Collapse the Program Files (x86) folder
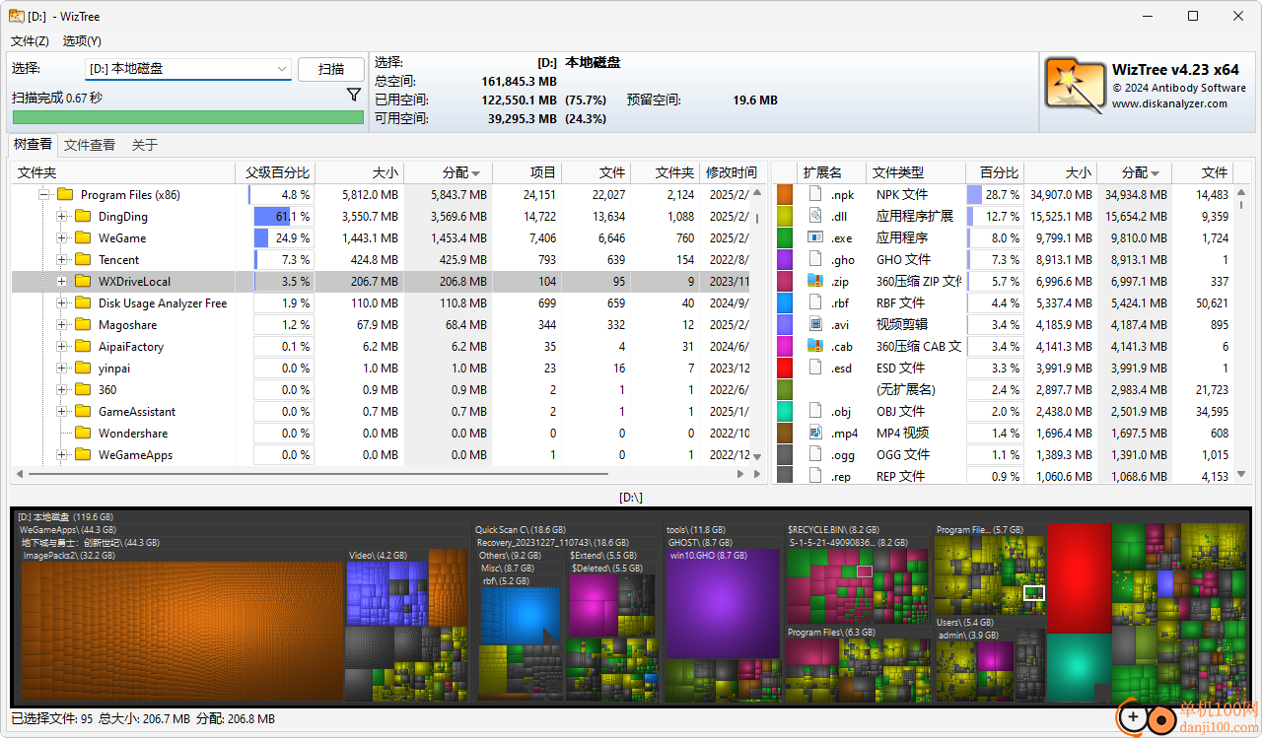The height and width of the screenshot is (738, 1262). pos(43,195)
